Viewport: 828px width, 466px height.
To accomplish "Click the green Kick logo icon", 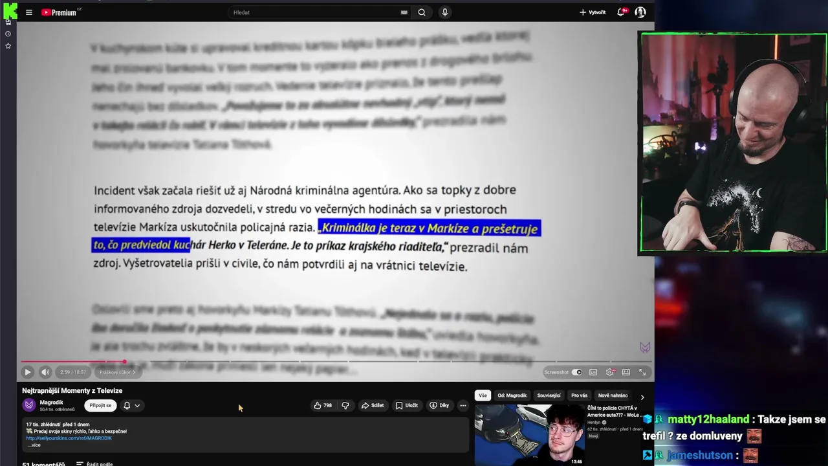I will [x=10, y=11].
